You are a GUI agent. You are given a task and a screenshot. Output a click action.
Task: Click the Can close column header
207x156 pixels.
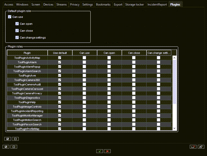(x=134, y=53)
